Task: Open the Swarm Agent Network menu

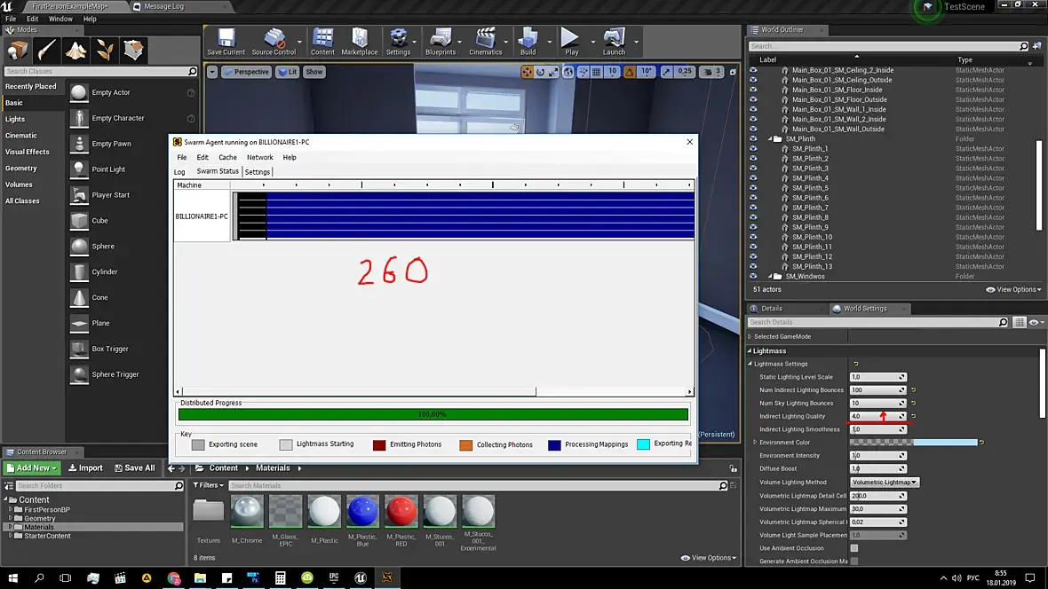Action: (260, 158)
